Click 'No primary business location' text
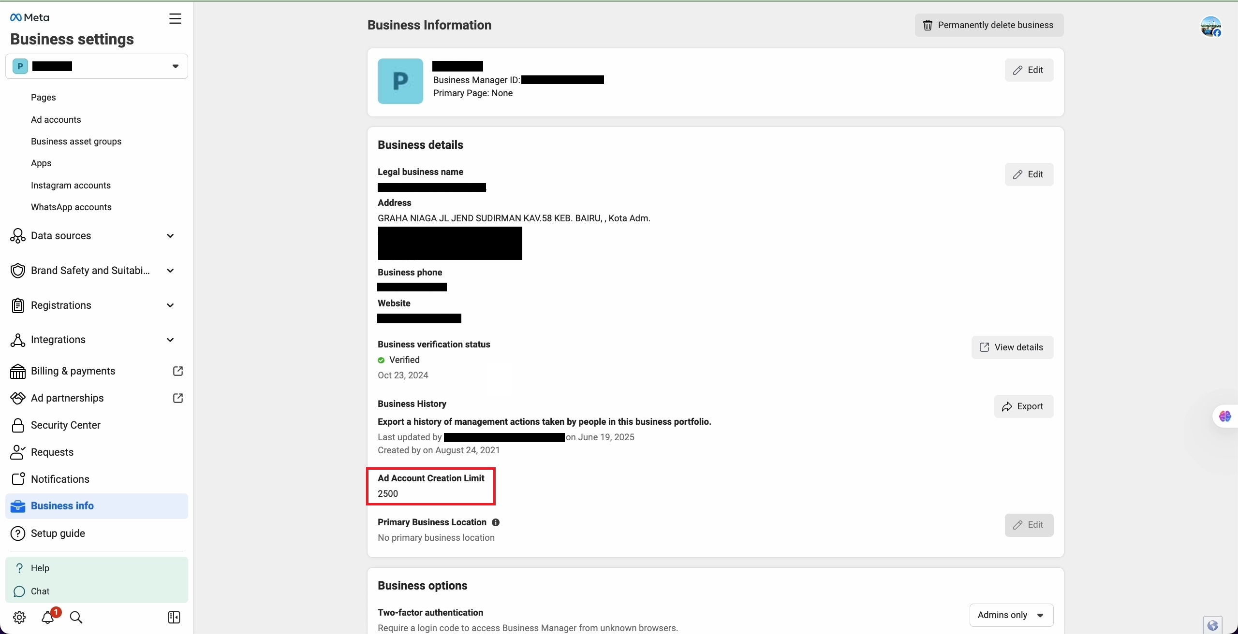 (436, 538)
